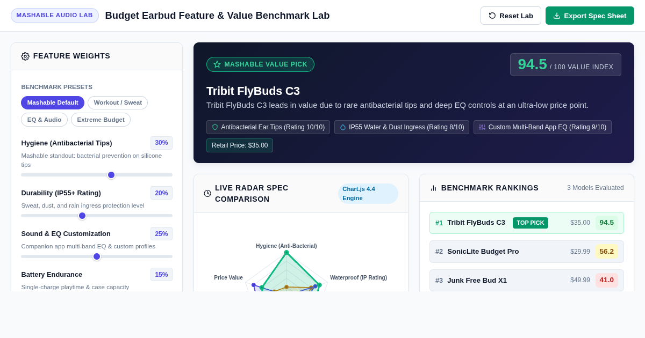The width and height of the screenshot is (645, 338).
Task: Click the 30% Hygiene weight value
Action: [161, 143]
